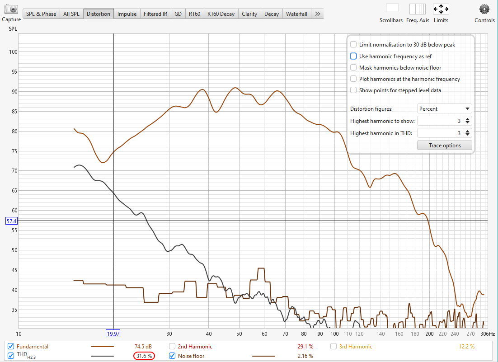Toggle the Scrollbars icon
498x362 pixels.
pyautogui.click(x=392, y=8)
